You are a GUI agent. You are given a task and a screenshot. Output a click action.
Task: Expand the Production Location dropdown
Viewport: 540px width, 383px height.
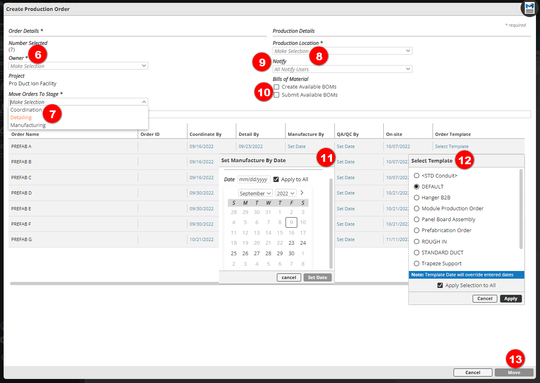pos(342,51)
